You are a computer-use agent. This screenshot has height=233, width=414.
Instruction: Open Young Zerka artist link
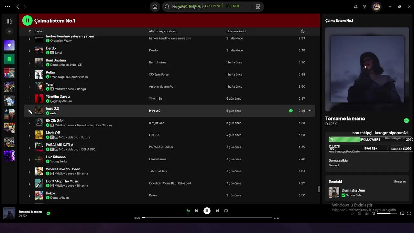click(59, 161)
